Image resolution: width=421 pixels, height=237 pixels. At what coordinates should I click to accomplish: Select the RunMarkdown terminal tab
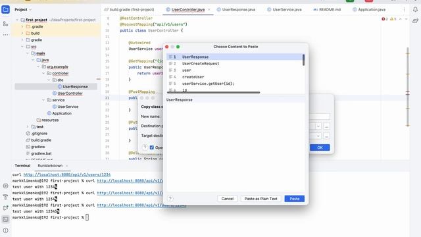click(50, 166)
